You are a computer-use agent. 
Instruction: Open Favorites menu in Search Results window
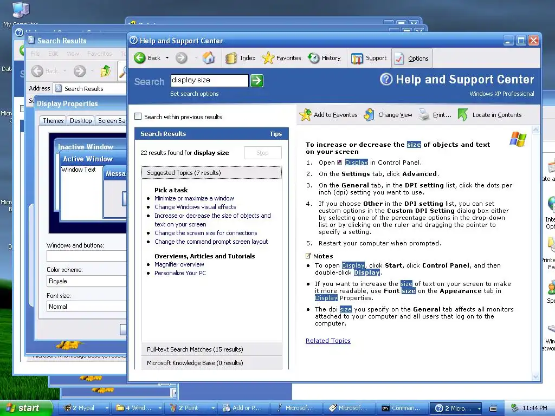click(x=100, y=54)
